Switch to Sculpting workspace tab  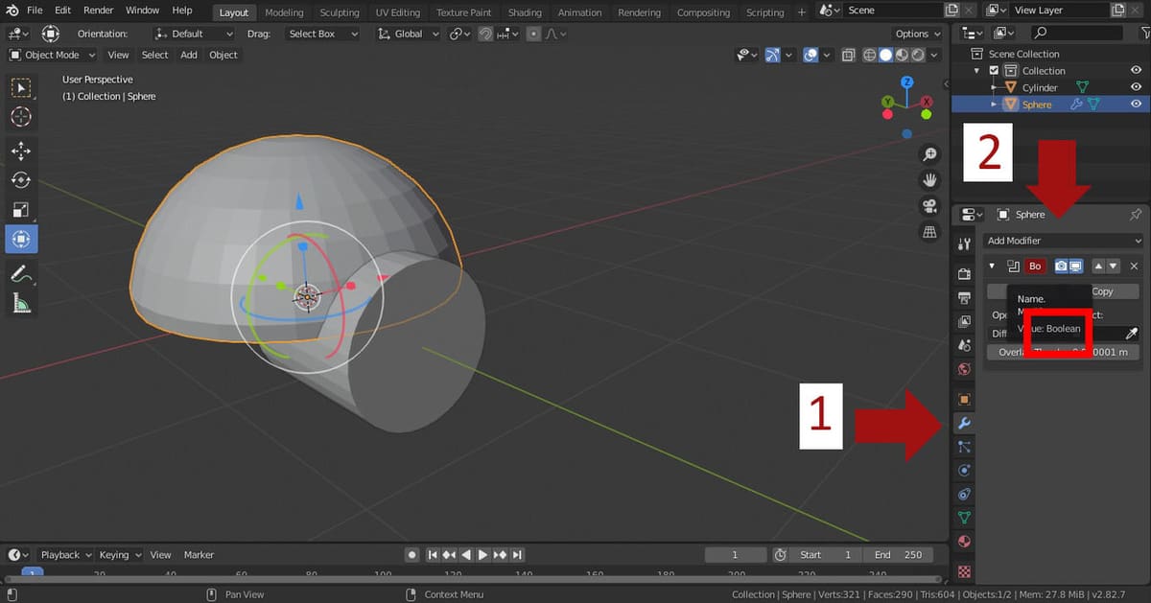point(340,12)
